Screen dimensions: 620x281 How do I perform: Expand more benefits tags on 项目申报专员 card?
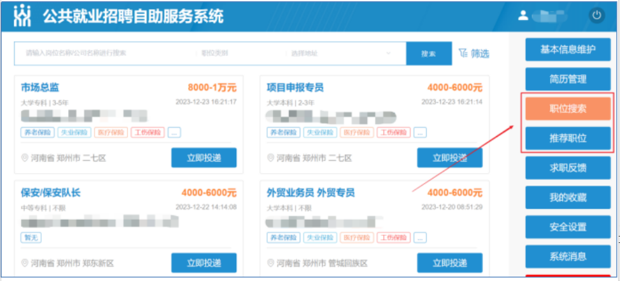point(420,132)
